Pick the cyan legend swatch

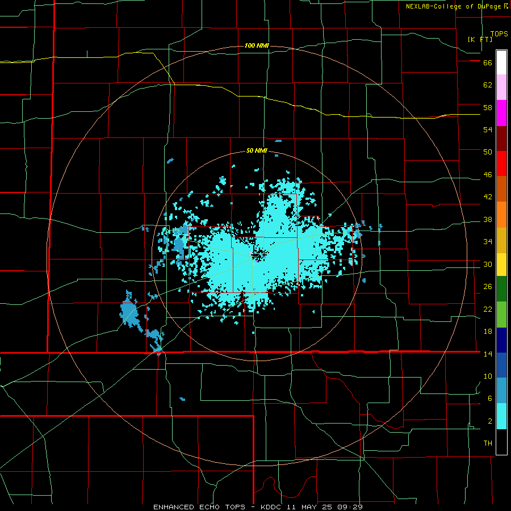pyautogui.click(x=501, y=416)
